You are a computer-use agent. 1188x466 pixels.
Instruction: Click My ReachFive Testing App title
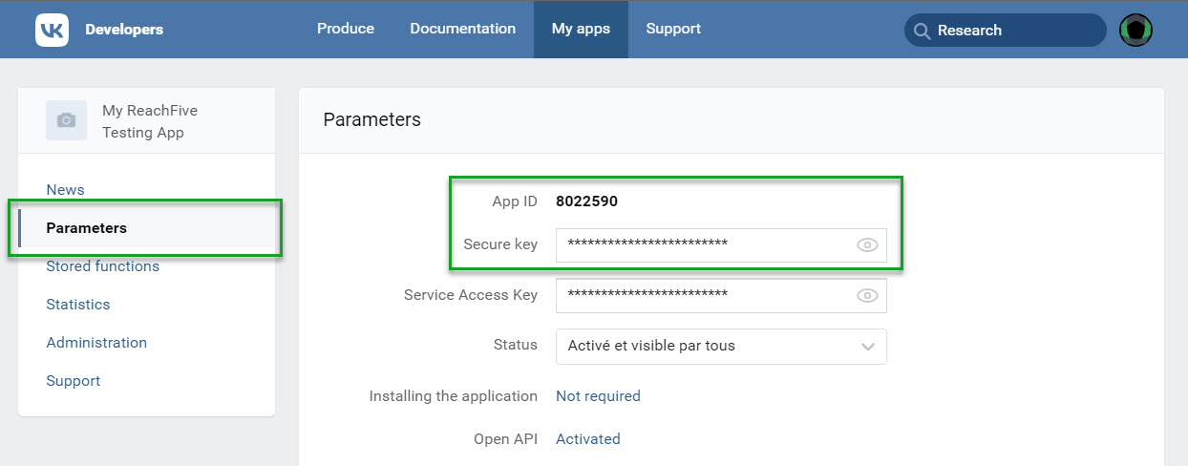(150, 121)
